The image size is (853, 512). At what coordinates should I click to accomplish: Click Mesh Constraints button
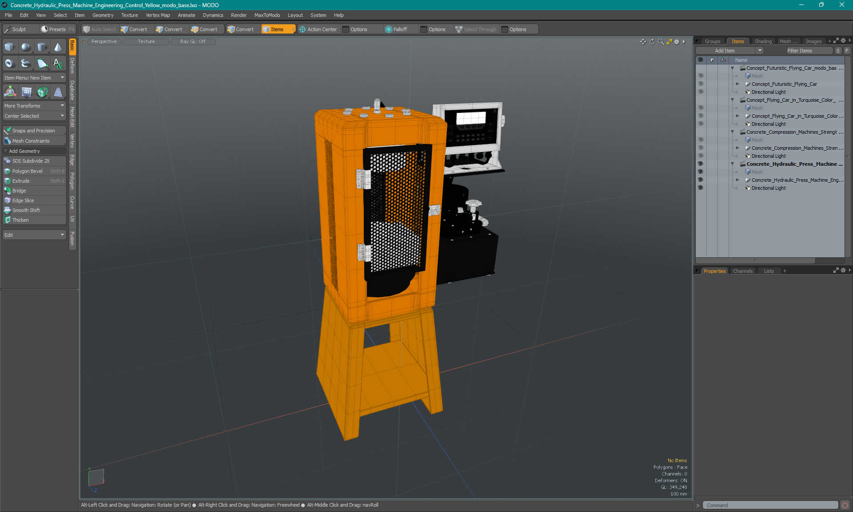click(34, 141)
